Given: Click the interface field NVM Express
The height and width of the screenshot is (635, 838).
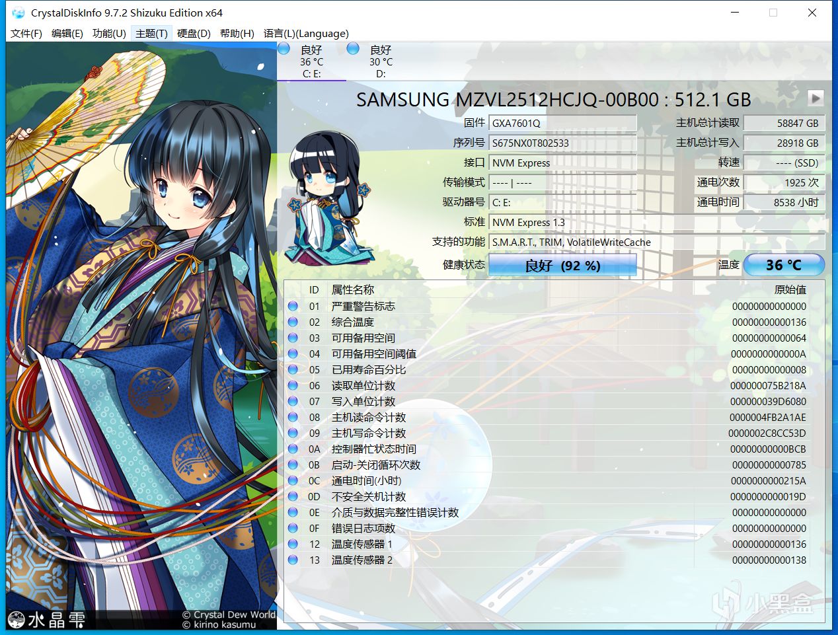Looking at the screenshot, I should (x=562, y=163).
